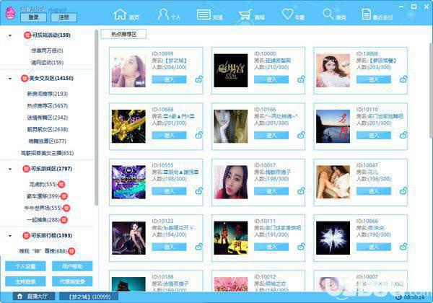Click lock icon on room ID:10000
This screenshot has width=433, height=303.
tap(301, 79)
